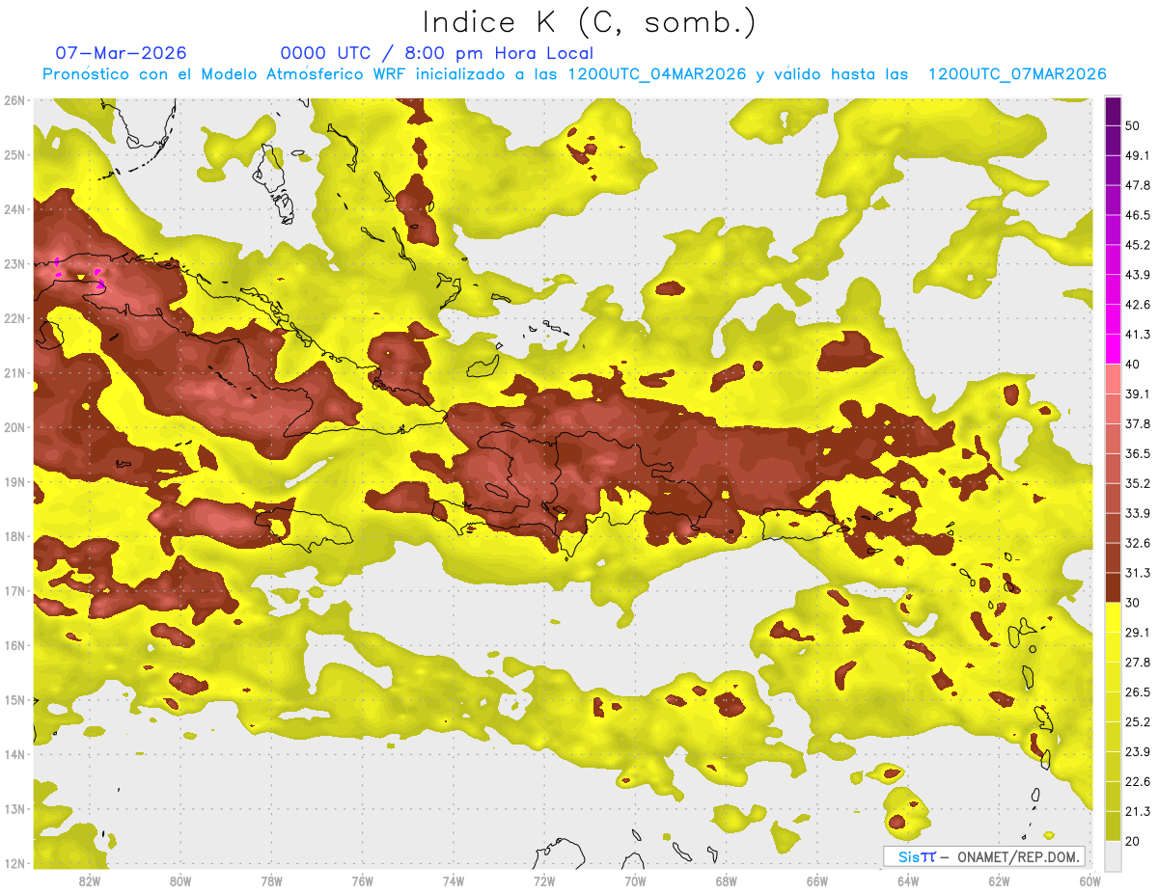Click the colorbar value '25.2'

click(1137, 722)
